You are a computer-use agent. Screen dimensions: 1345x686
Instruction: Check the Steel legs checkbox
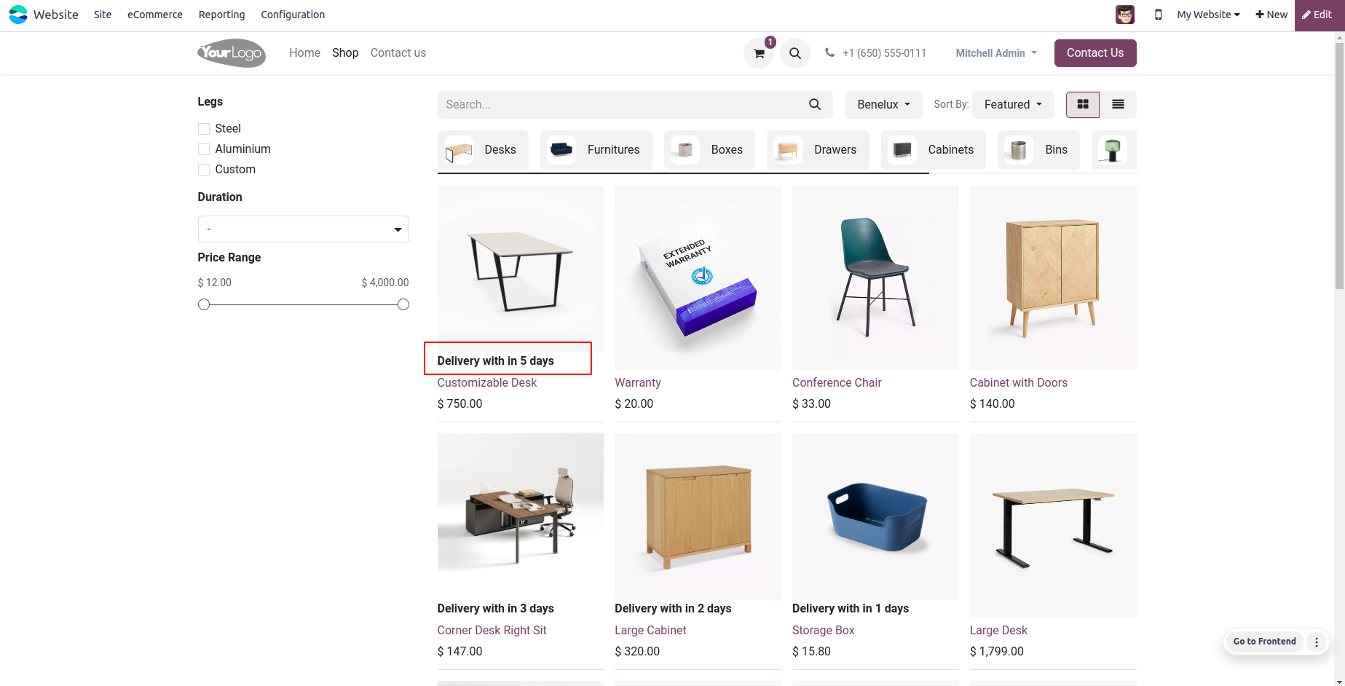pyautogui.click(x=204, y=129)
